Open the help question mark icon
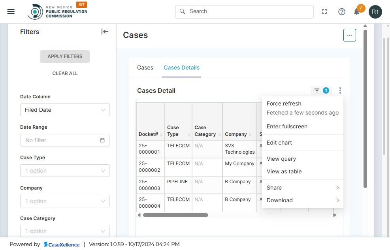 (x=341, y=12)
